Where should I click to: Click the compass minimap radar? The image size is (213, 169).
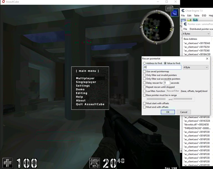(157, 27)
